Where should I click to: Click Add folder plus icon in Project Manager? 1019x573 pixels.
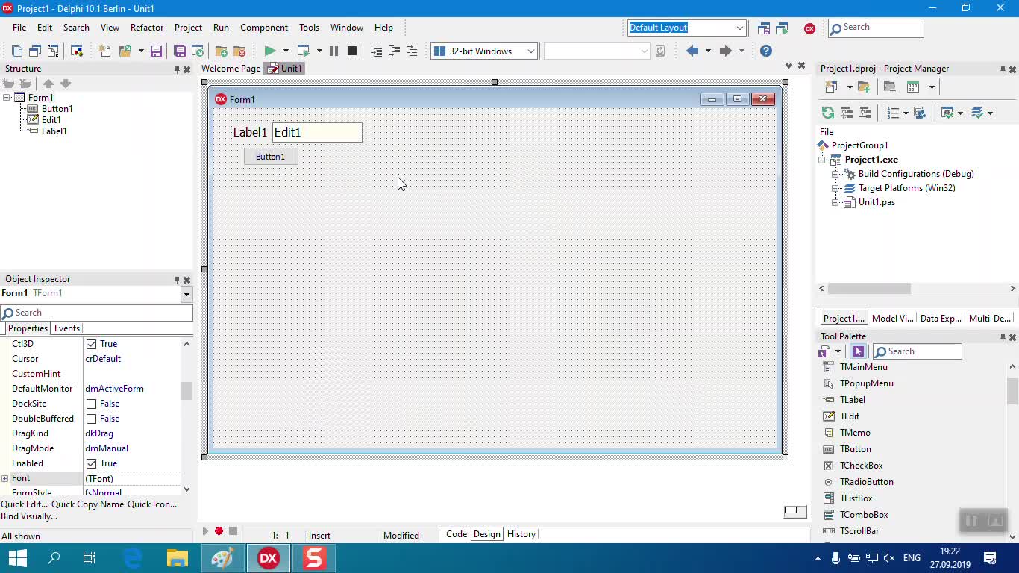tap(864, 87)
